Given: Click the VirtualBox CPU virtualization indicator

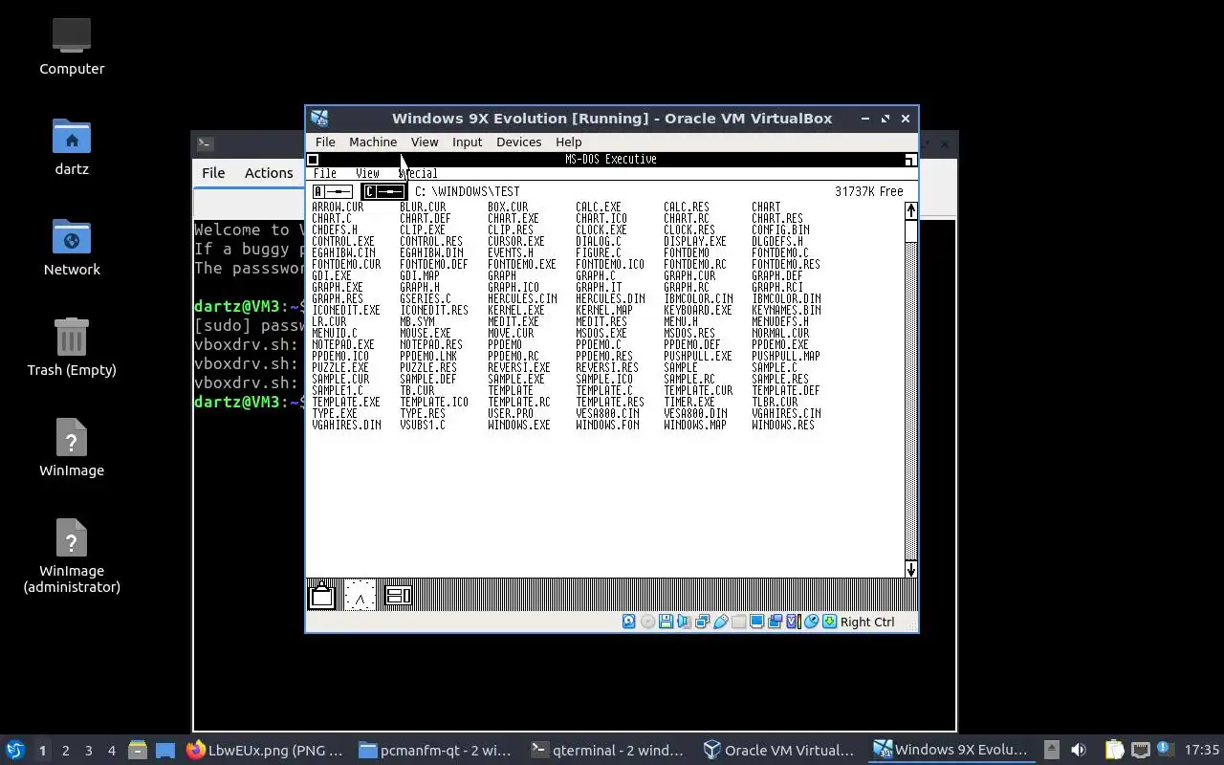Looking at the screenshot, I should pos(792,622).
